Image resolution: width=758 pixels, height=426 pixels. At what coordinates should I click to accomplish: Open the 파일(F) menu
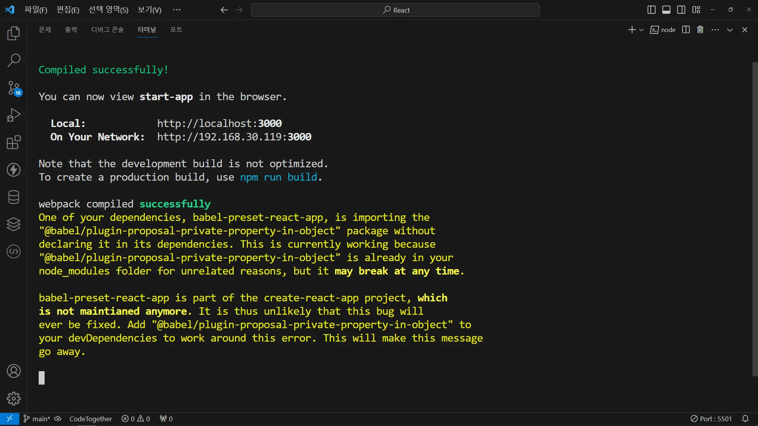click(36, 10)
